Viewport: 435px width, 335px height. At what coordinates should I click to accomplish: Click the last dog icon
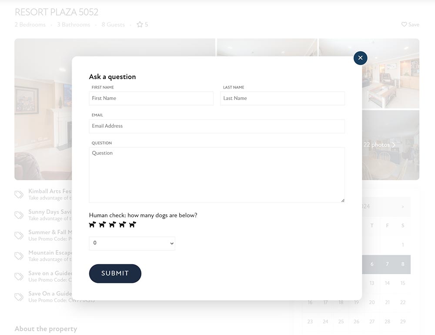132,224
